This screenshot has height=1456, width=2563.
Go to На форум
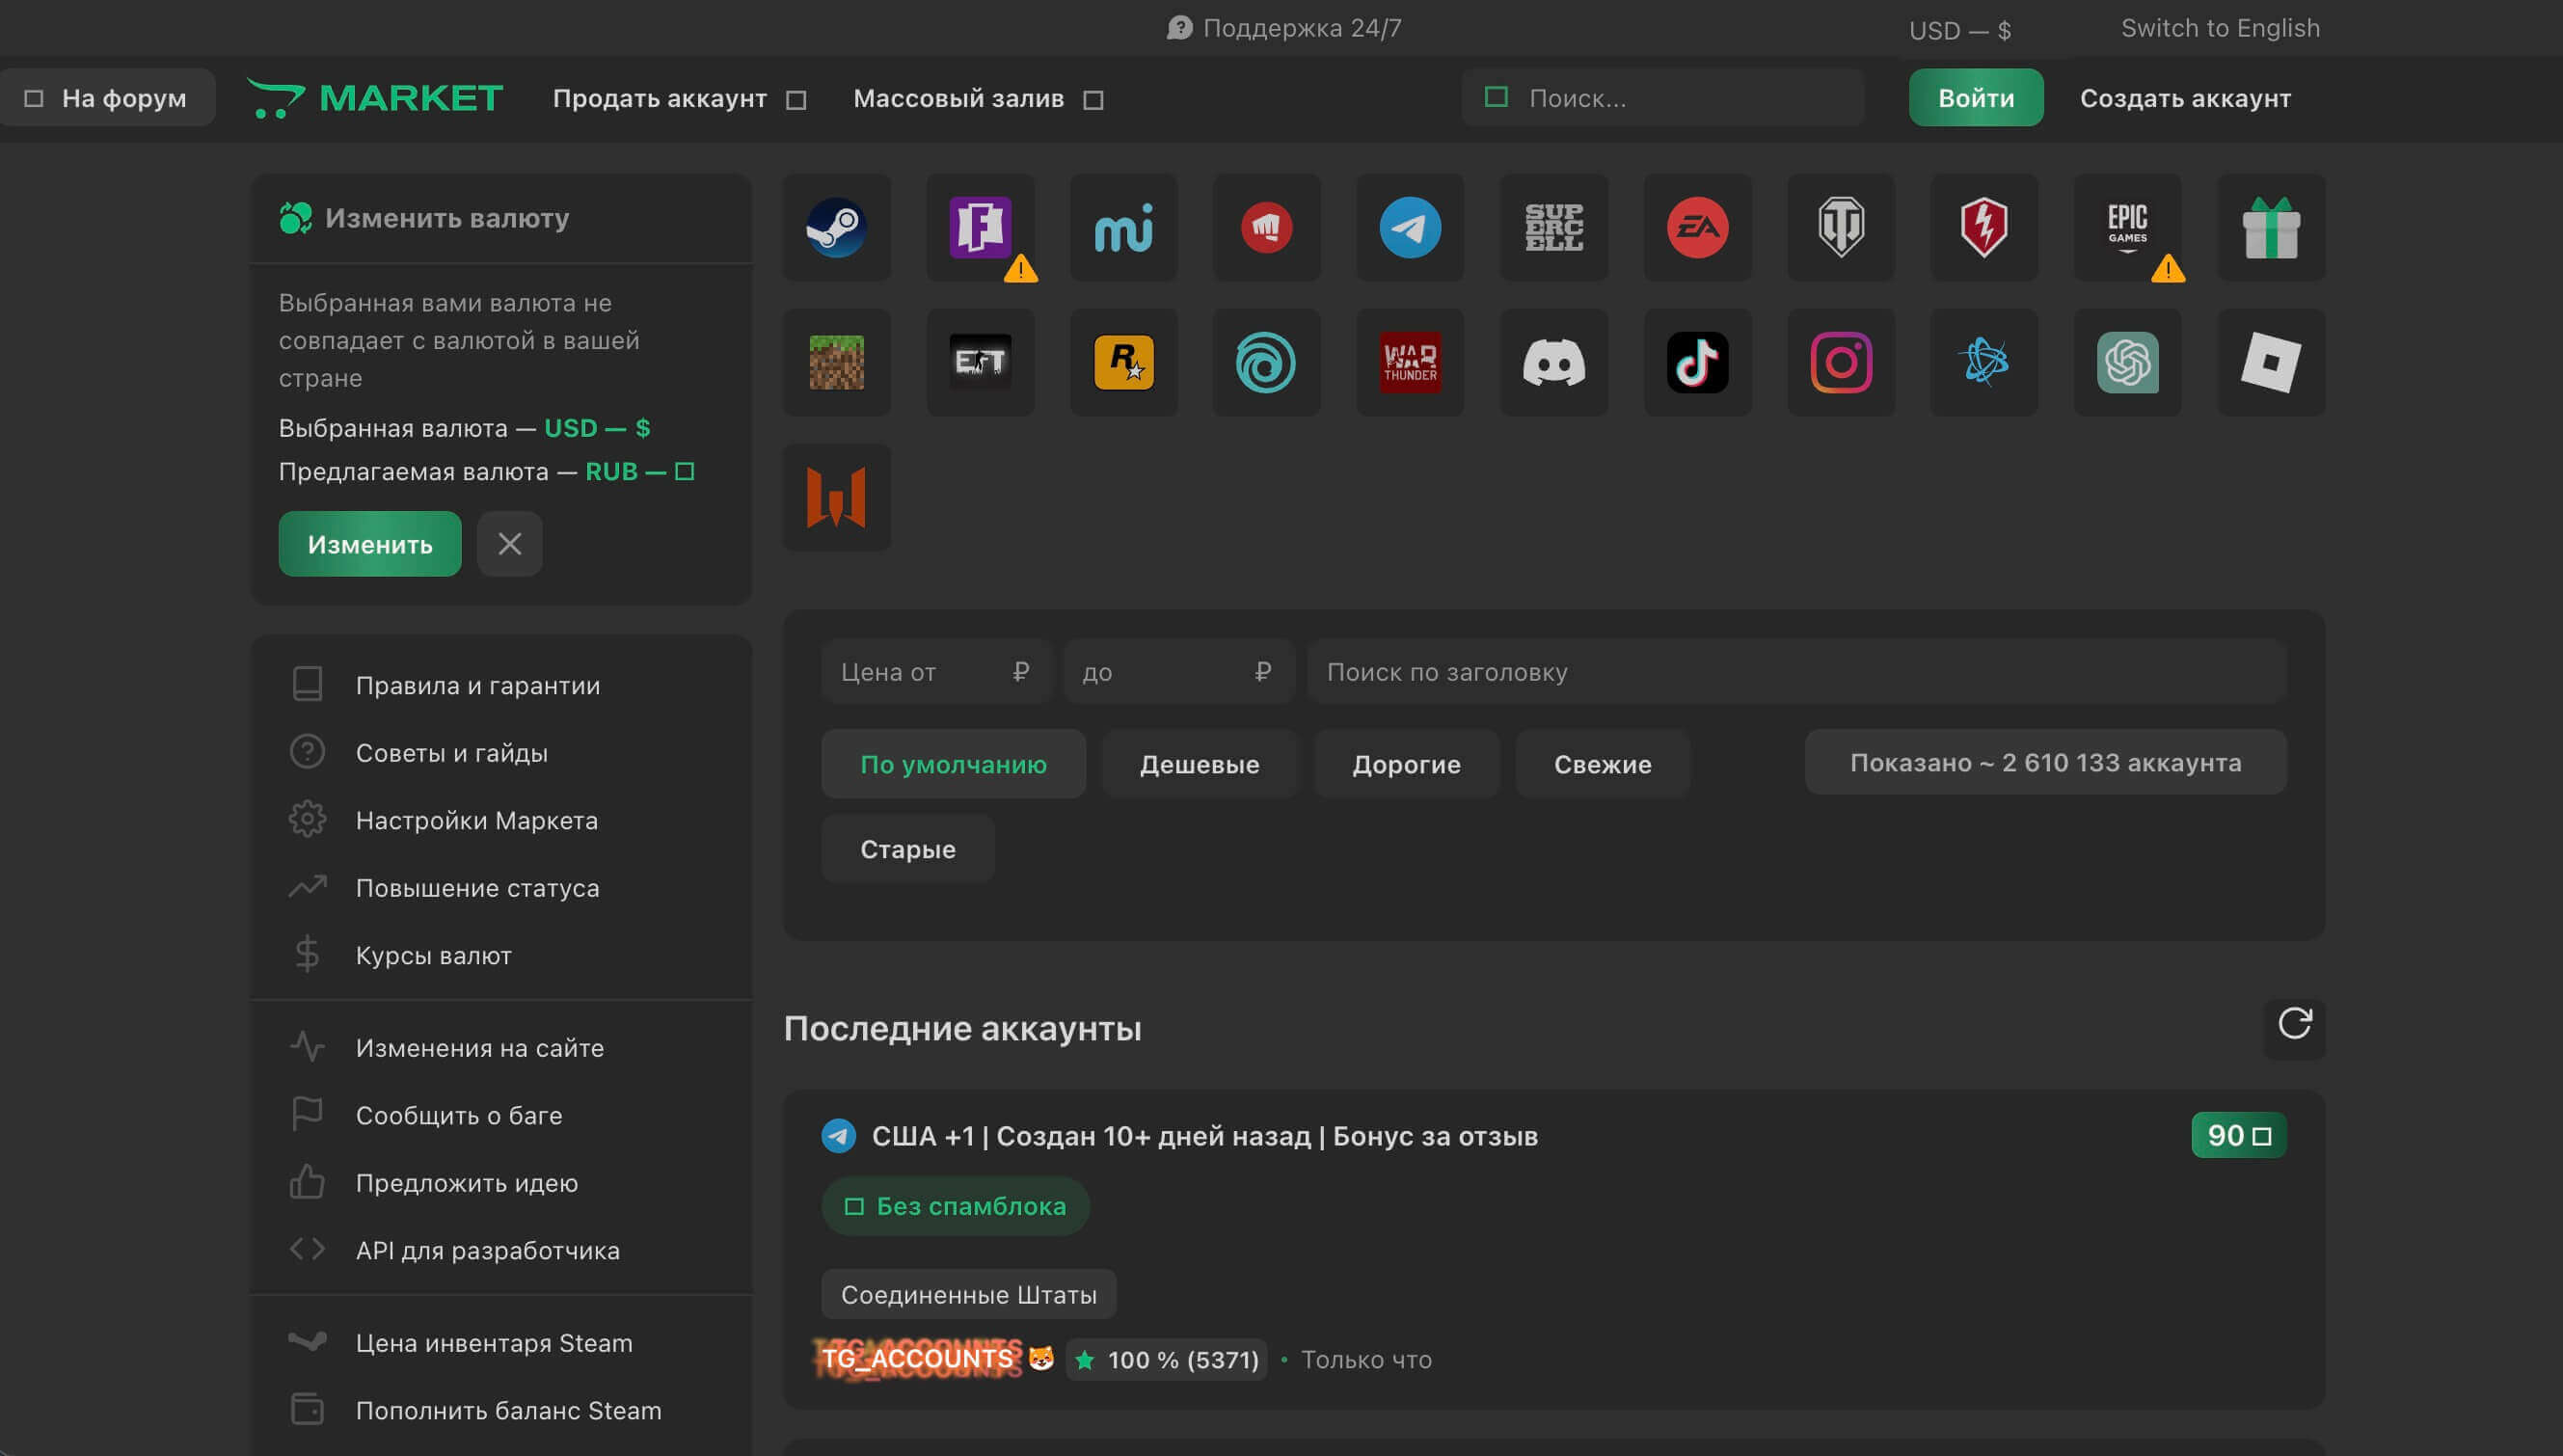(106, 98)
